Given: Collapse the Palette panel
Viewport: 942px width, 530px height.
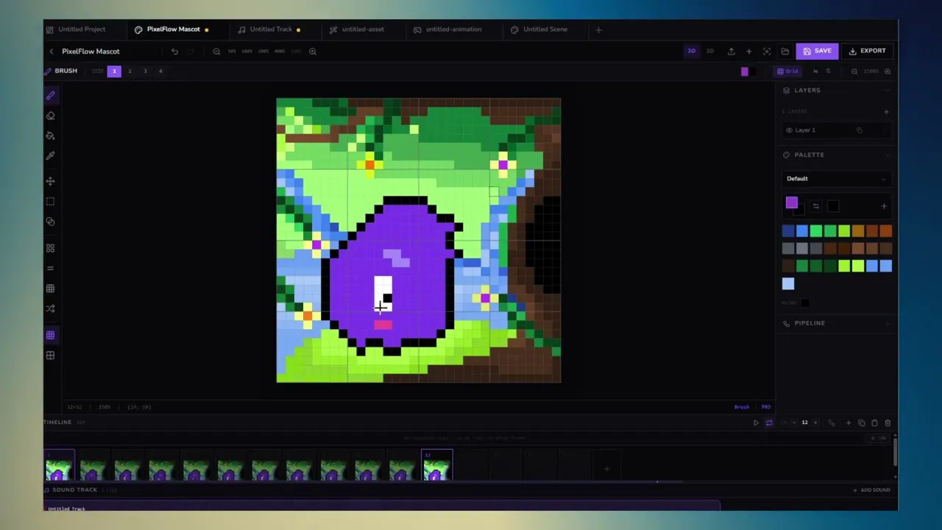Looking at the screenshot, I should coord(887,155).
